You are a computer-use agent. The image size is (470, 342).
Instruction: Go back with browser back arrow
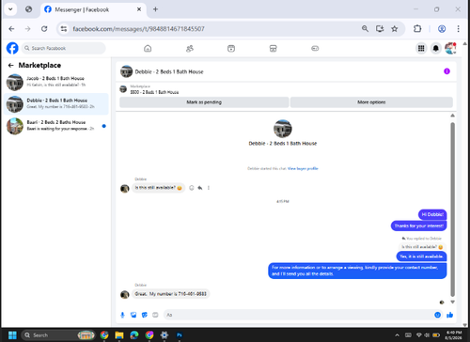pyautogui.click(x=11, y=29)
